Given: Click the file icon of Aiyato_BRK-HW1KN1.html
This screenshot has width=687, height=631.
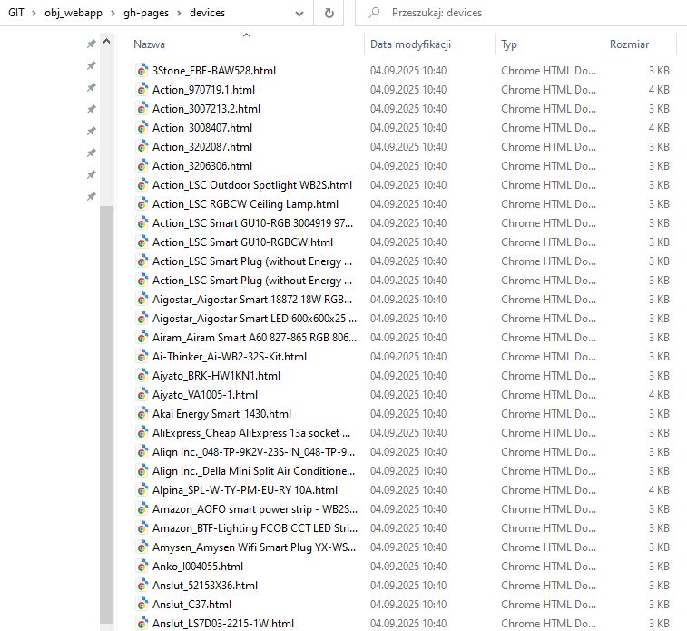Looking at the screenshot, I should (142, 376).
